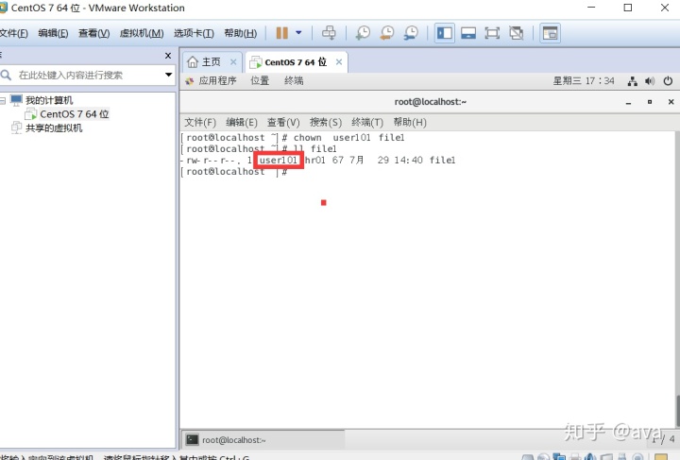This screenshot has width=680, height=460.
Task: Open terminal 文件(F) menu
Action: (x=200, y=122)
